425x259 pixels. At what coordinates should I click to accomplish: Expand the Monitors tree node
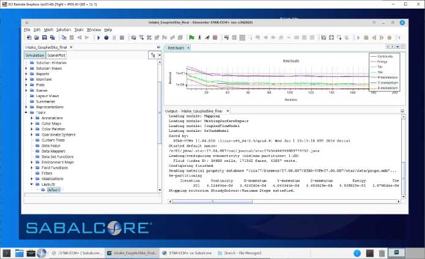click(26, 79)
